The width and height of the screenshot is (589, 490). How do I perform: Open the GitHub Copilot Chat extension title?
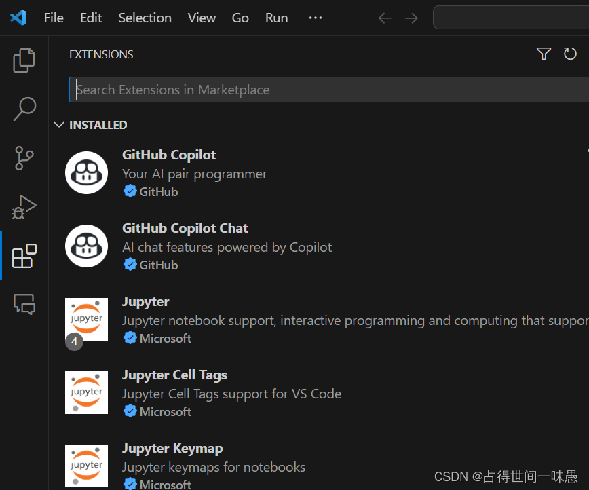click(x=185, y=228)
